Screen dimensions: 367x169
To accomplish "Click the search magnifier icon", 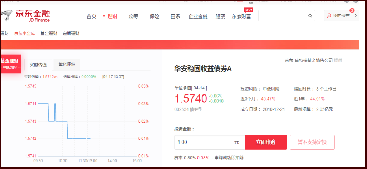I will (310, 16).
